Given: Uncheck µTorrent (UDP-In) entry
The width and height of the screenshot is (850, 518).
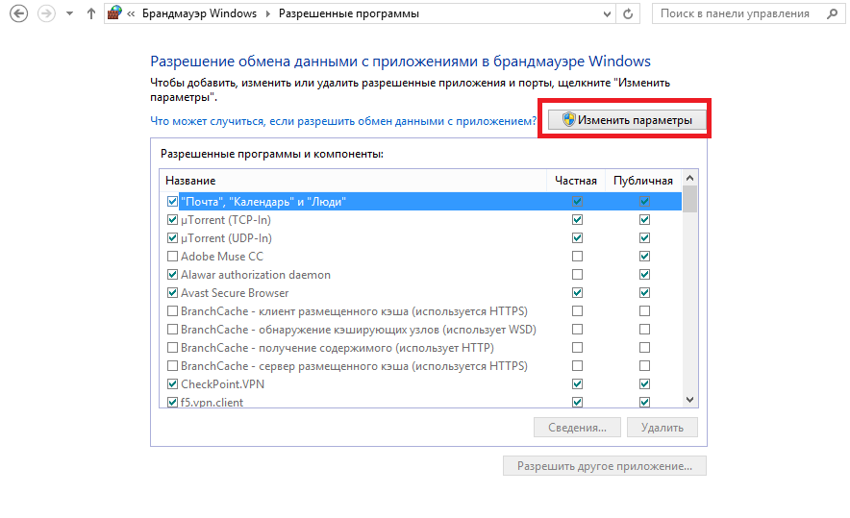Looking at the screenshot, I should coord(172,238).
